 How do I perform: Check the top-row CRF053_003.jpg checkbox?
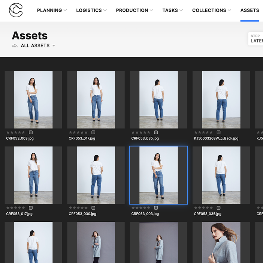[31, 132]
